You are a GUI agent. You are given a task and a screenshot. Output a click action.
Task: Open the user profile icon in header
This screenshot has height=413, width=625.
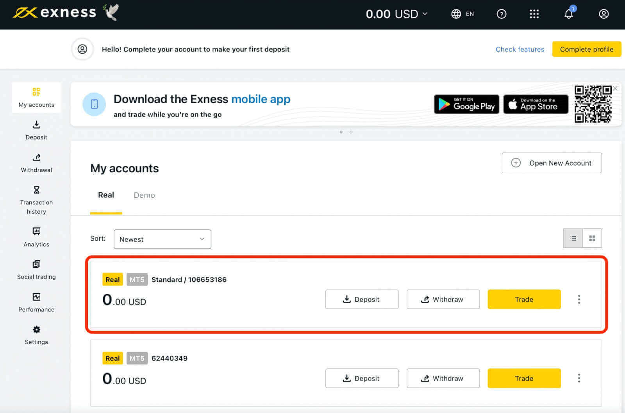pos(604,14)
